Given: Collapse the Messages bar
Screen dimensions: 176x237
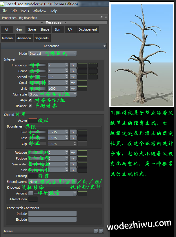Looking at the screenshot, I should [54, 23].
